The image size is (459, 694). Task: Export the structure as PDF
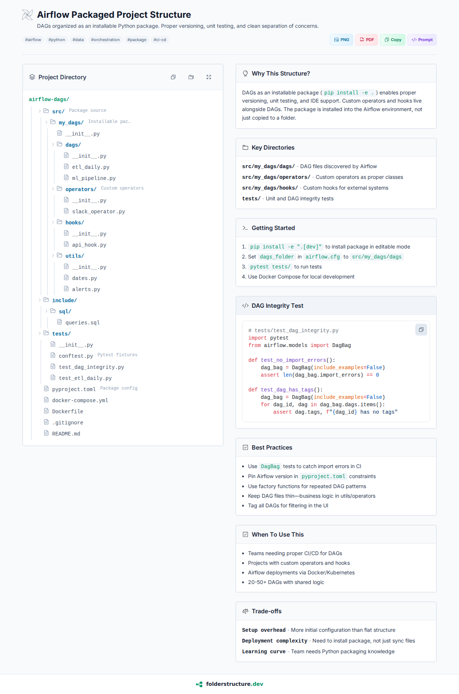(366, 40)
